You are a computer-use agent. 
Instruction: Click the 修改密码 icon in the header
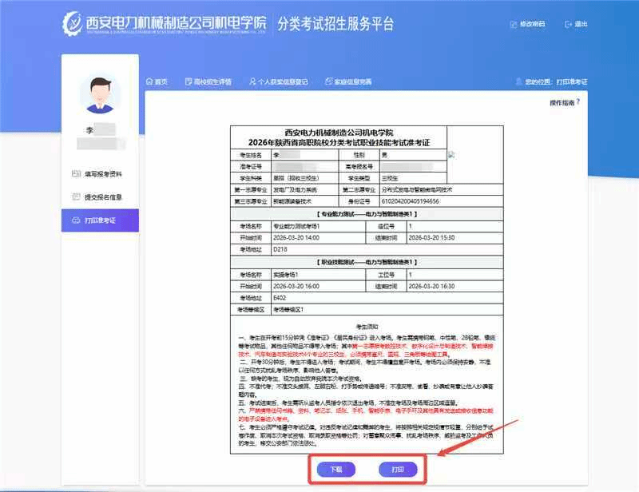[x=512, y=25]
